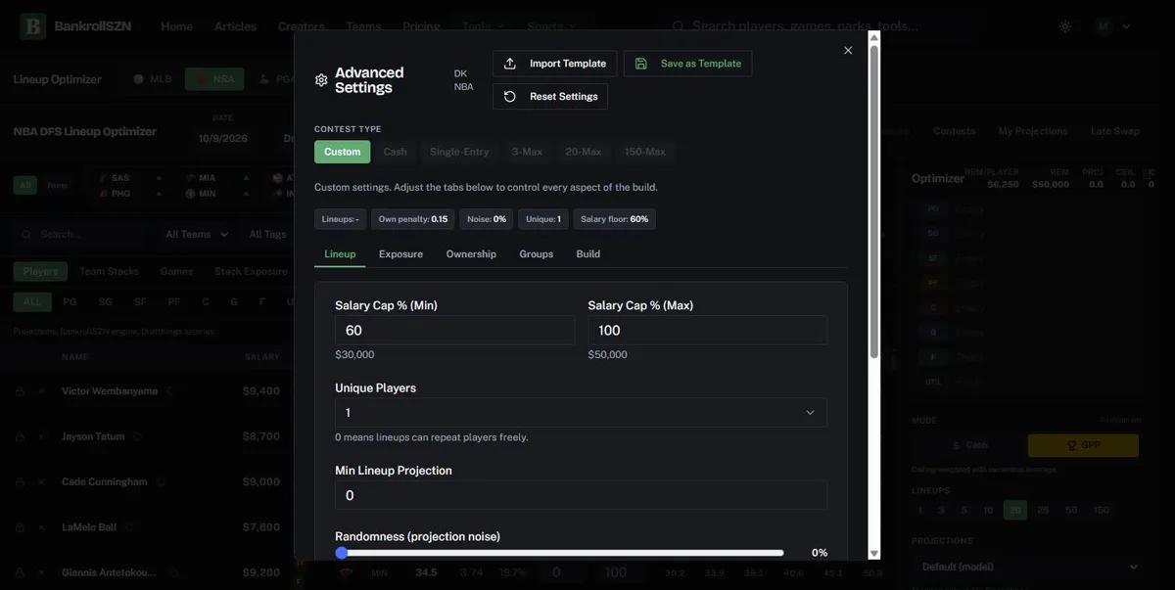
Task: Click the Import Template button
Action: (x=555, y=64)
